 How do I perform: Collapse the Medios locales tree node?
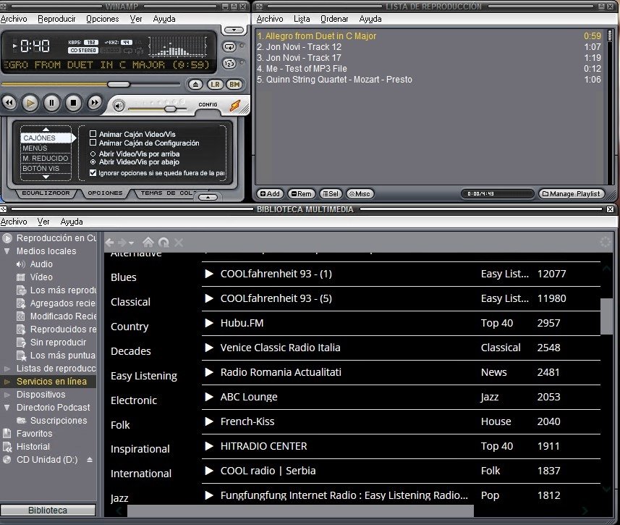(7, 251)
